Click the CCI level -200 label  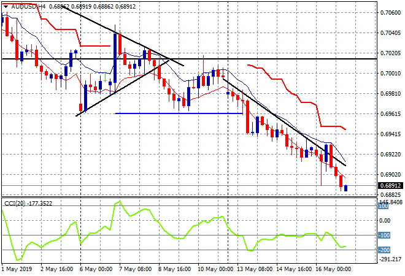point(384,250)
